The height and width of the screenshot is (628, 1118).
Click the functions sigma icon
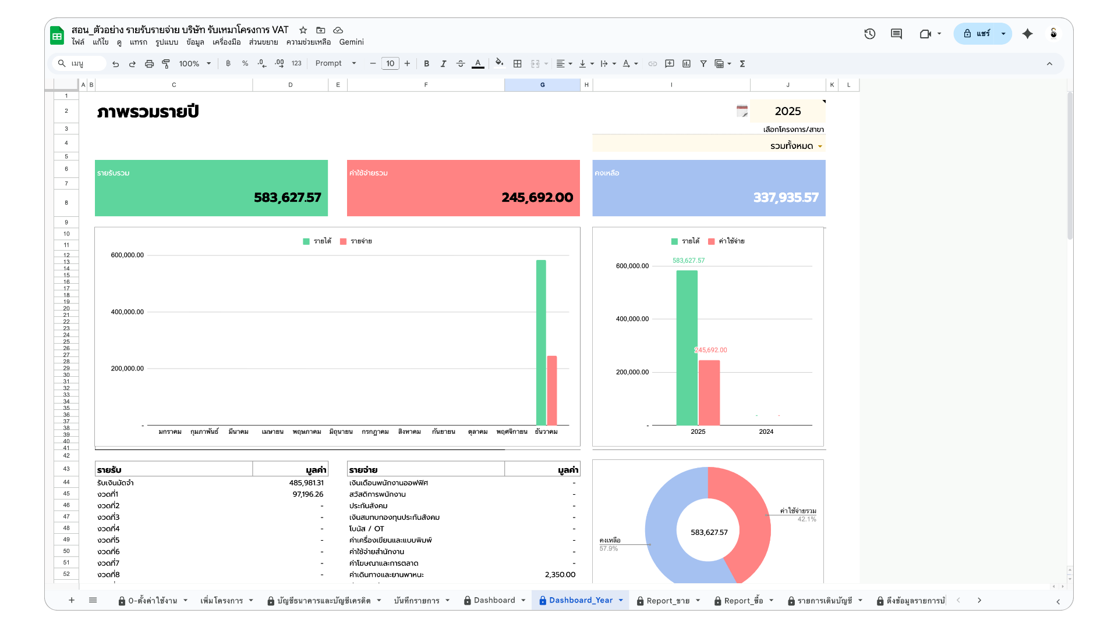(742, 64)
